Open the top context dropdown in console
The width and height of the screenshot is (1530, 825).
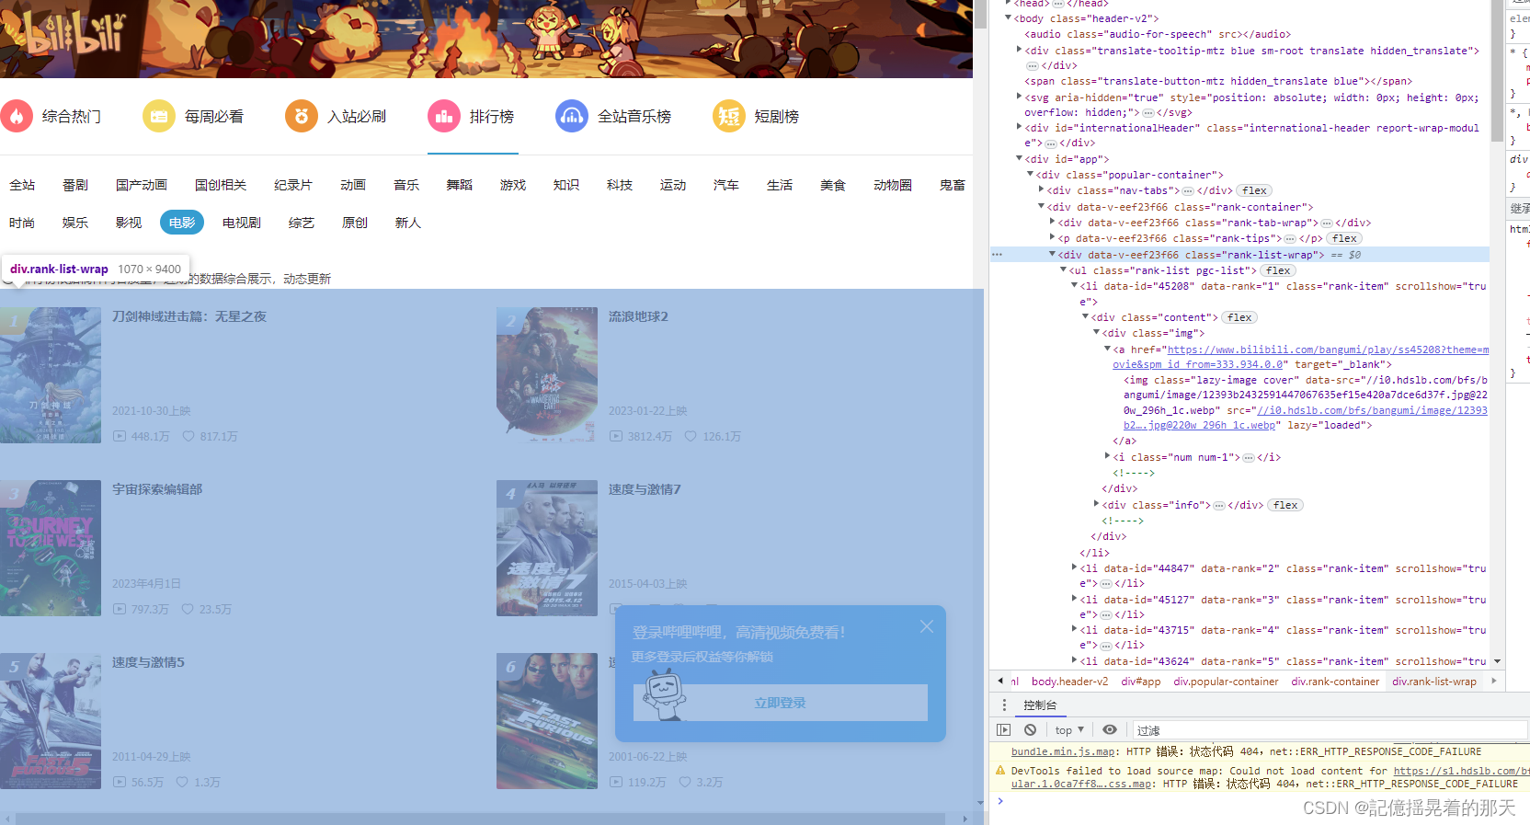(1069, 729)
